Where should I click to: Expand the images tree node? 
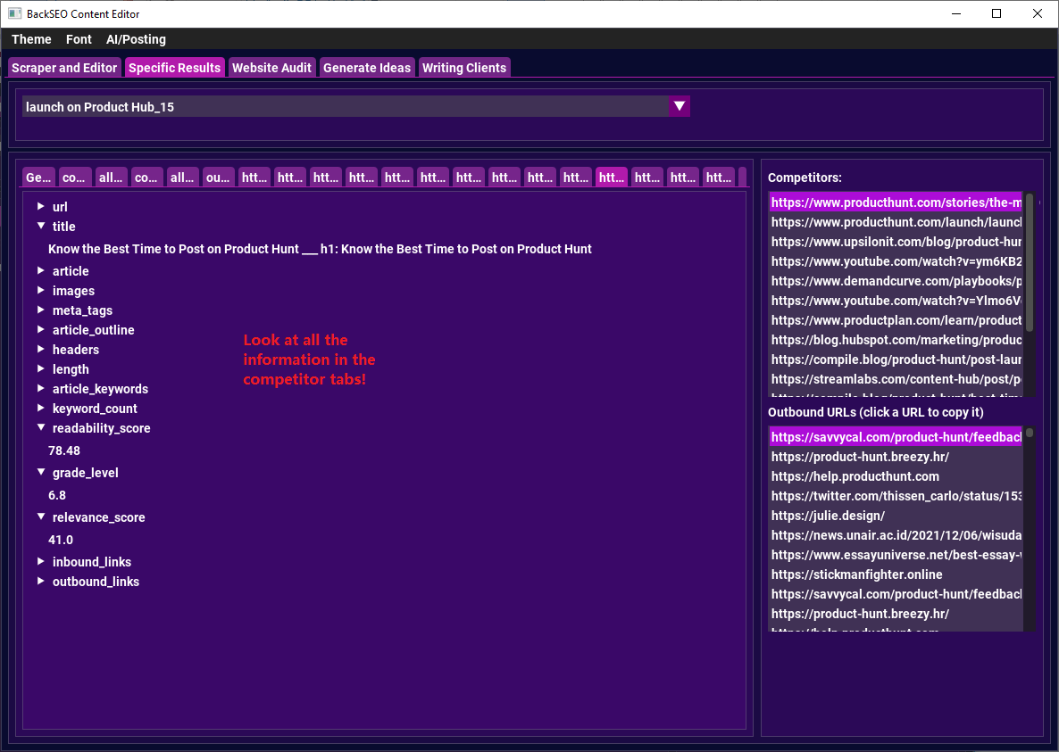pyautogui.click(x=41, y=290)
